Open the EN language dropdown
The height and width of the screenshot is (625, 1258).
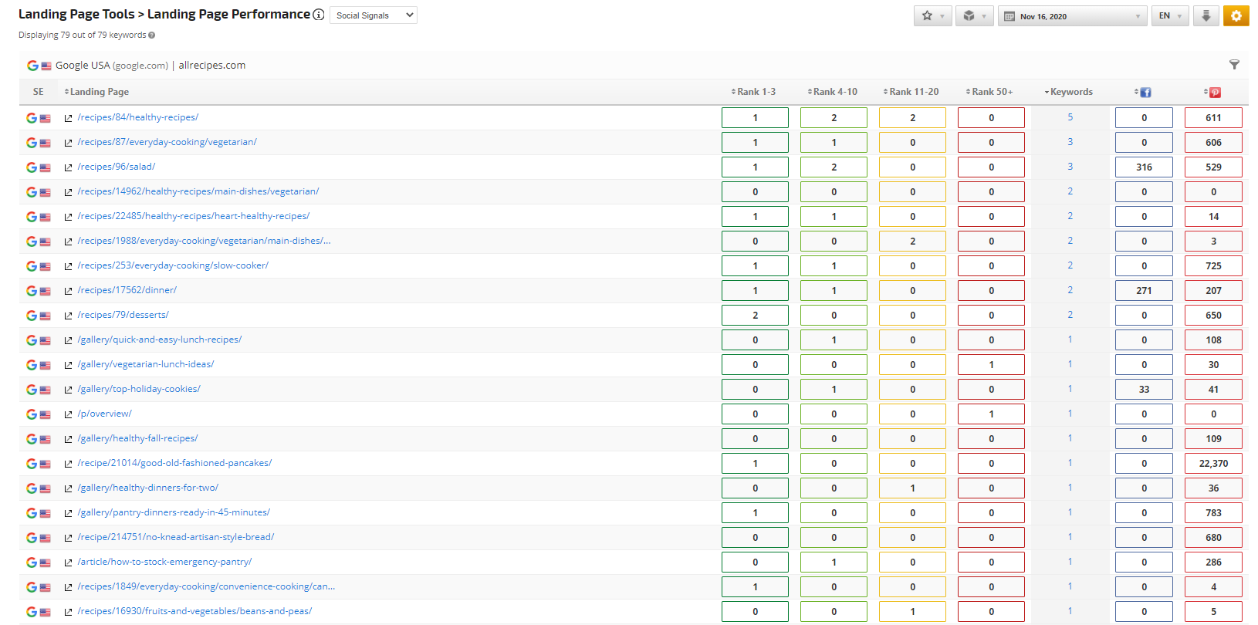point(1169,15)
